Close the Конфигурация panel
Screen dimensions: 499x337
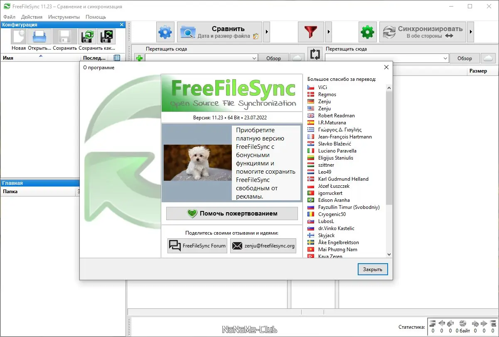122,25
